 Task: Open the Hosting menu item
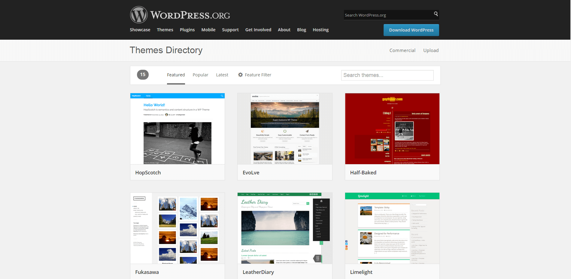point(320,30)
